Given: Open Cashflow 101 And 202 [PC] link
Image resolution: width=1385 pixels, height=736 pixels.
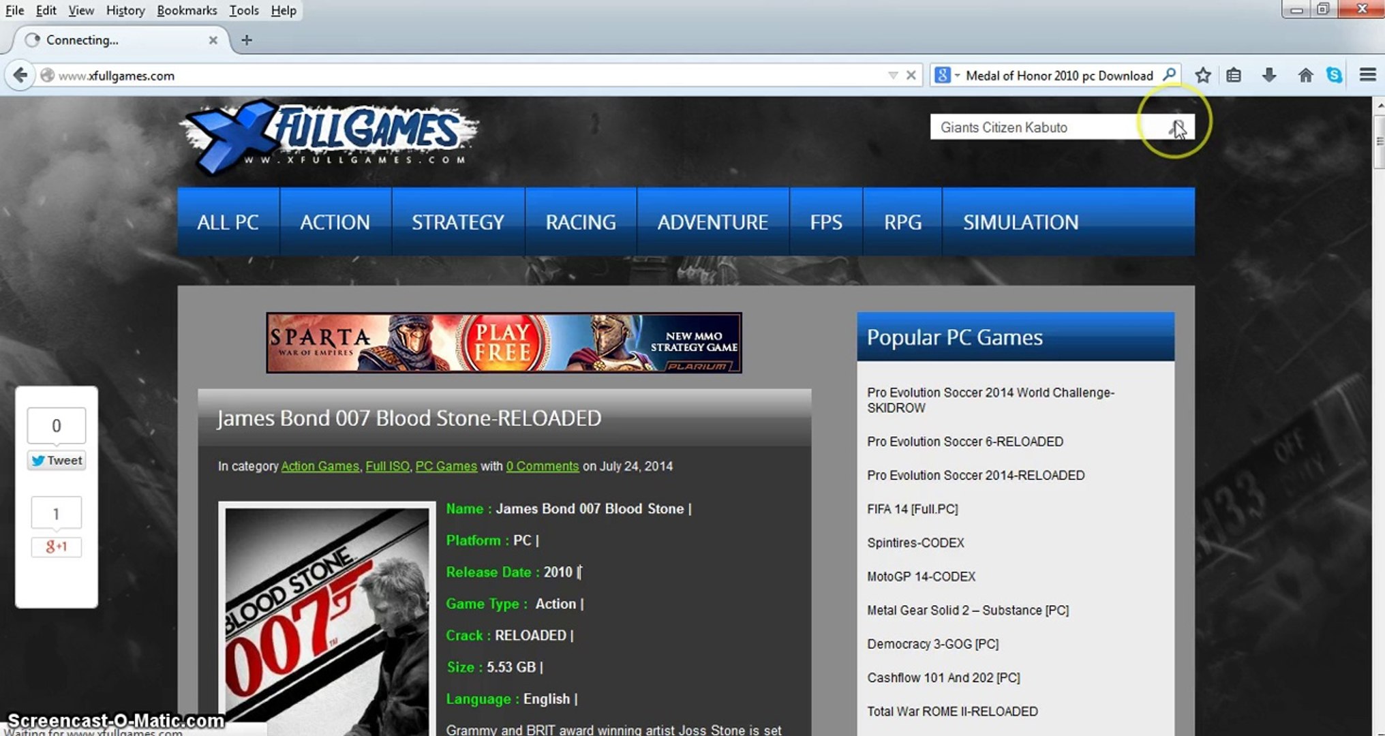Looking at the screenshot, I should click(x=943, y=677).
